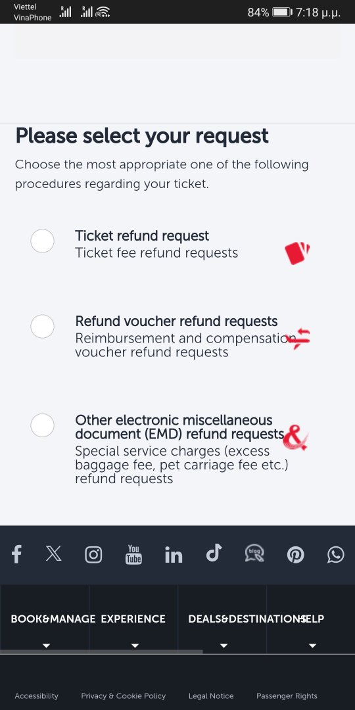Open the TikTok icon
355x710 pixels.
coord(214,554)
